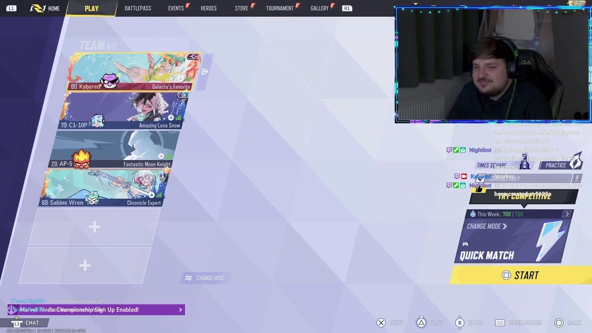Click the cross MENU prompt icon

pos(381,323)
